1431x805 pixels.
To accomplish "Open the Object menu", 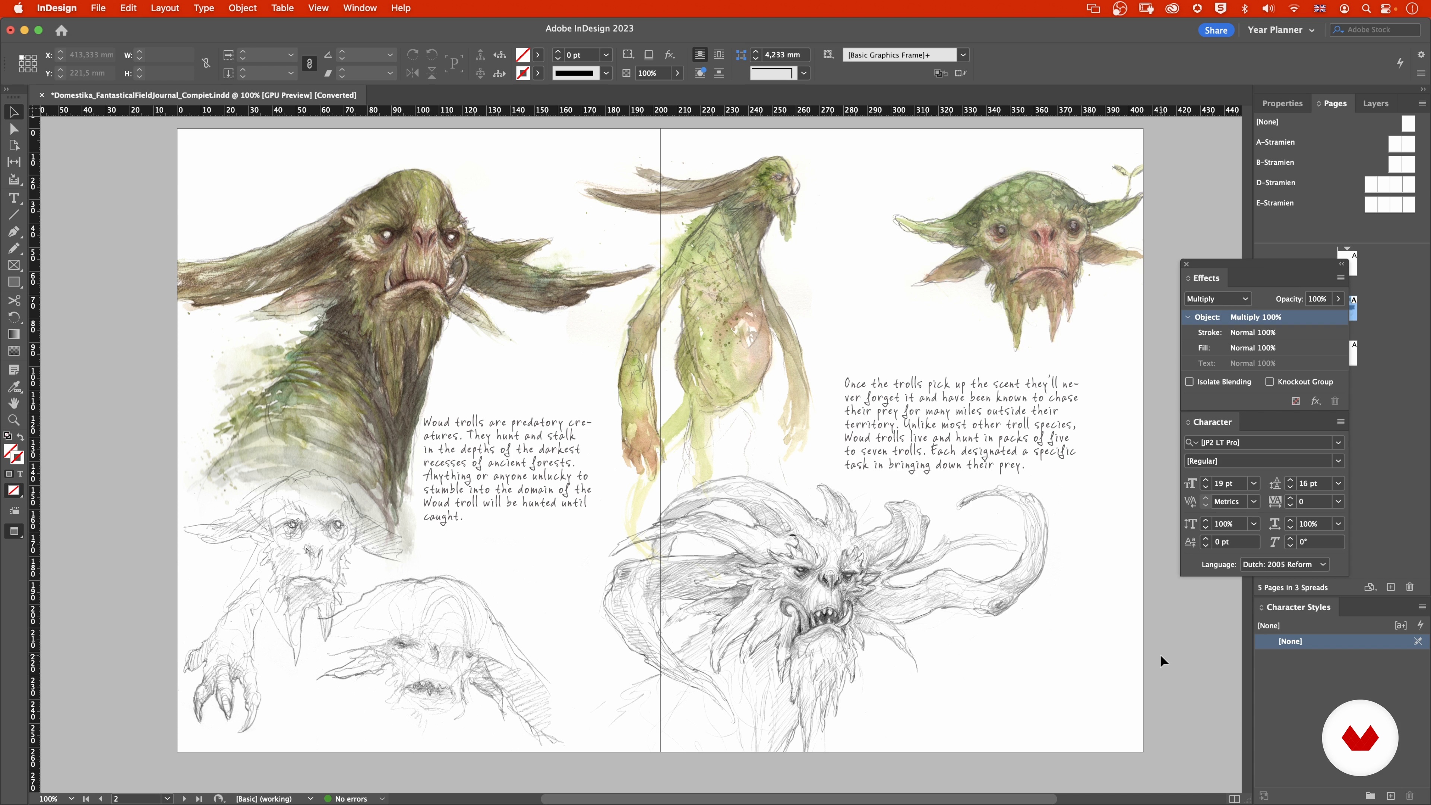I will (x=243, y=8).
